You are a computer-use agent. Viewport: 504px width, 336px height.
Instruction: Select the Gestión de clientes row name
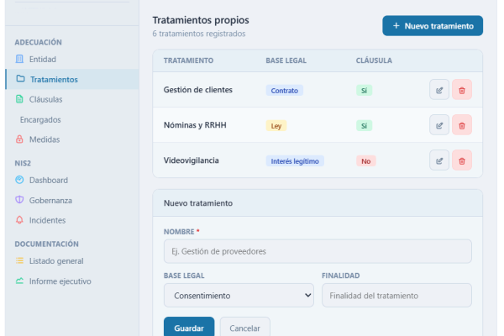click(x=198, y=90)
